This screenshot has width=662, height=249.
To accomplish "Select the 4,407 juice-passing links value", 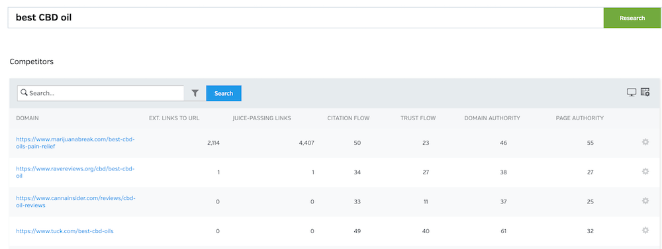I will (307, 143).
